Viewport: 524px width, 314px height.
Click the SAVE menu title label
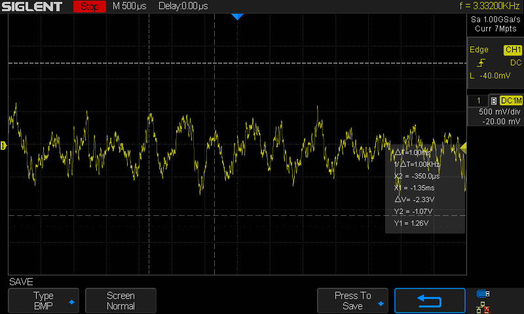tap(21, 282)
